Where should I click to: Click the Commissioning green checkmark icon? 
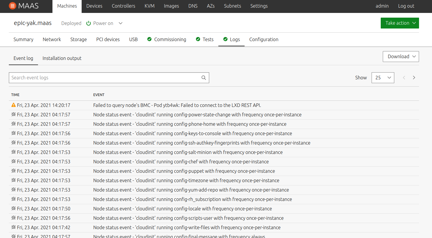click(x=149, y=39)
